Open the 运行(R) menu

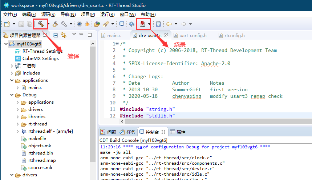[107, 15]
